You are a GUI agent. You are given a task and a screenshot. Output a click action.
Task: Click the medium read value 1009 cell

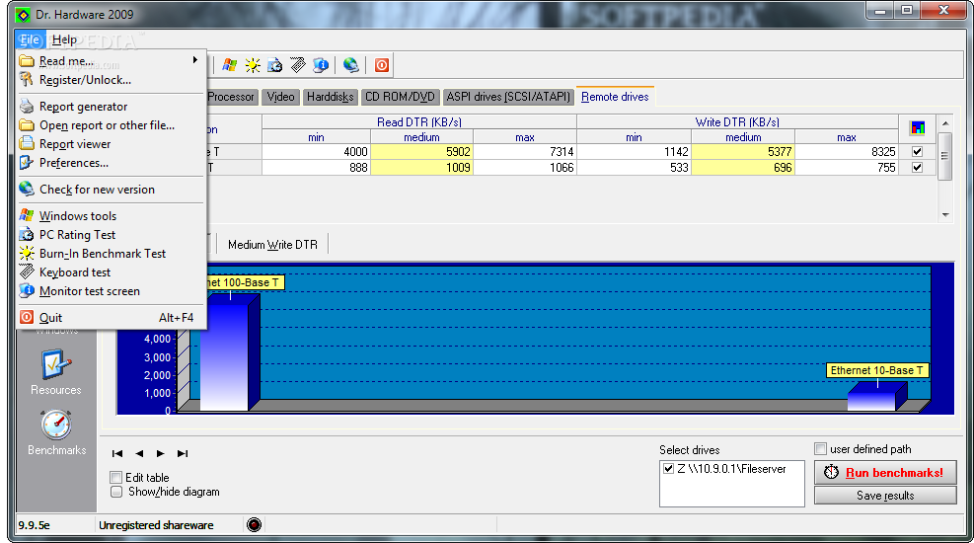point(421,168)
